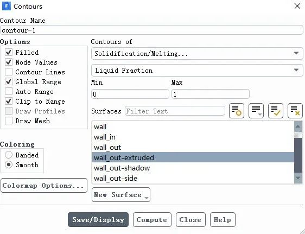The width and height of the screenshot is (305, 234).
Task: Open the Liquid Fraction variable dropdown
Action: coord(197,70)
